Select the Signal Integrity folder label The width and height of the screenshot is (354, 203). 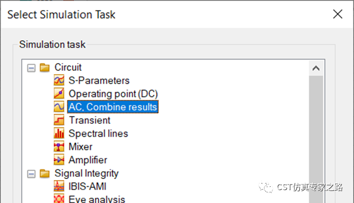[87, 173]
